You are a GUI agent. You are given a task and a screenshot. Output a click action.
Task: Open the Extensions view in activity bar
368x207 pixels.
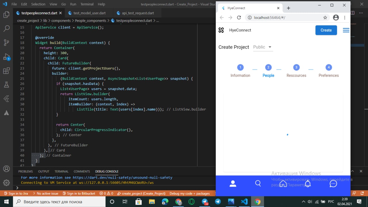pyautogui.click(x=6, y=71)
